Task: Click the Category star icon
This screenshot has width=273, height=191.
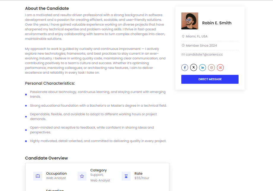Action: point(82,176)
